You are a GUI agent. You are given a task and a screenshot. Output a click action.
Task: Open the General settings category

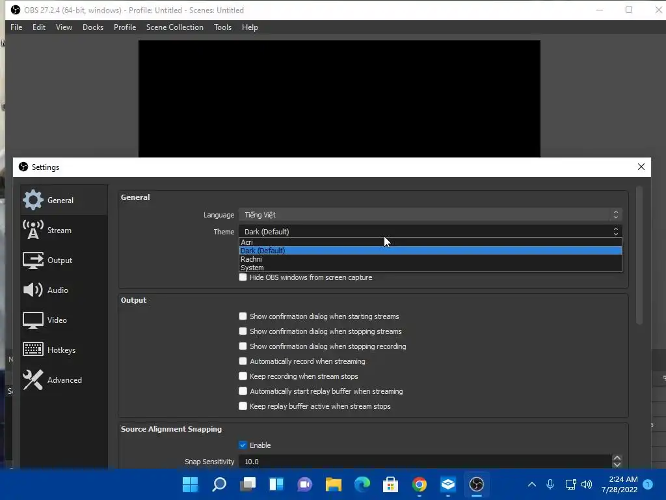[64, 200]
